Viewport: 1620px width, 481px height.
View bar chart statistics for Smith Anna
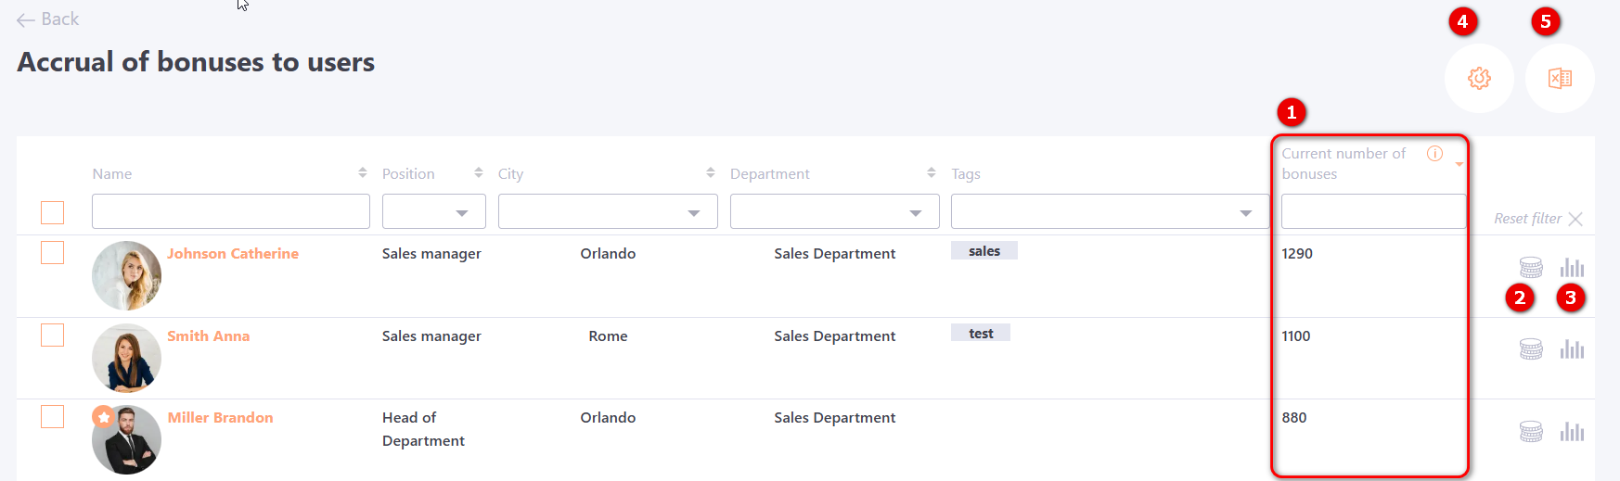pos(1572,349)
